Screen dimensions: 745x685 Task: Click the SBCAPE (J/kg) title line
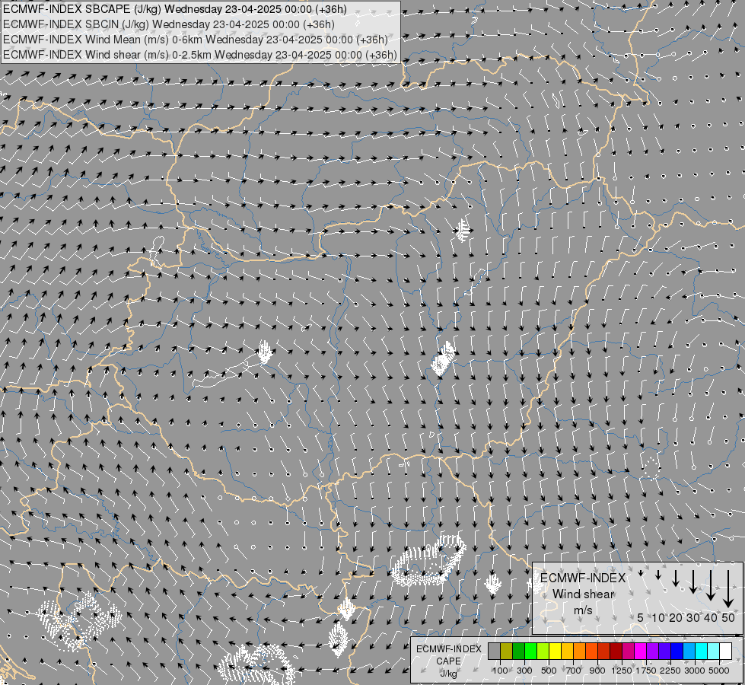pyautogui.click(x=175, y=9)
